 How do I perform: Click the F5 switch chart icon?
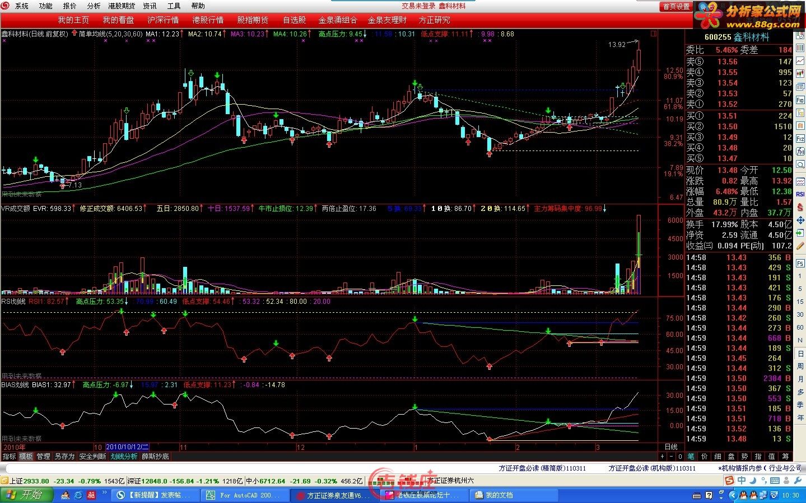pyautogui.click(x=800, y=264)
